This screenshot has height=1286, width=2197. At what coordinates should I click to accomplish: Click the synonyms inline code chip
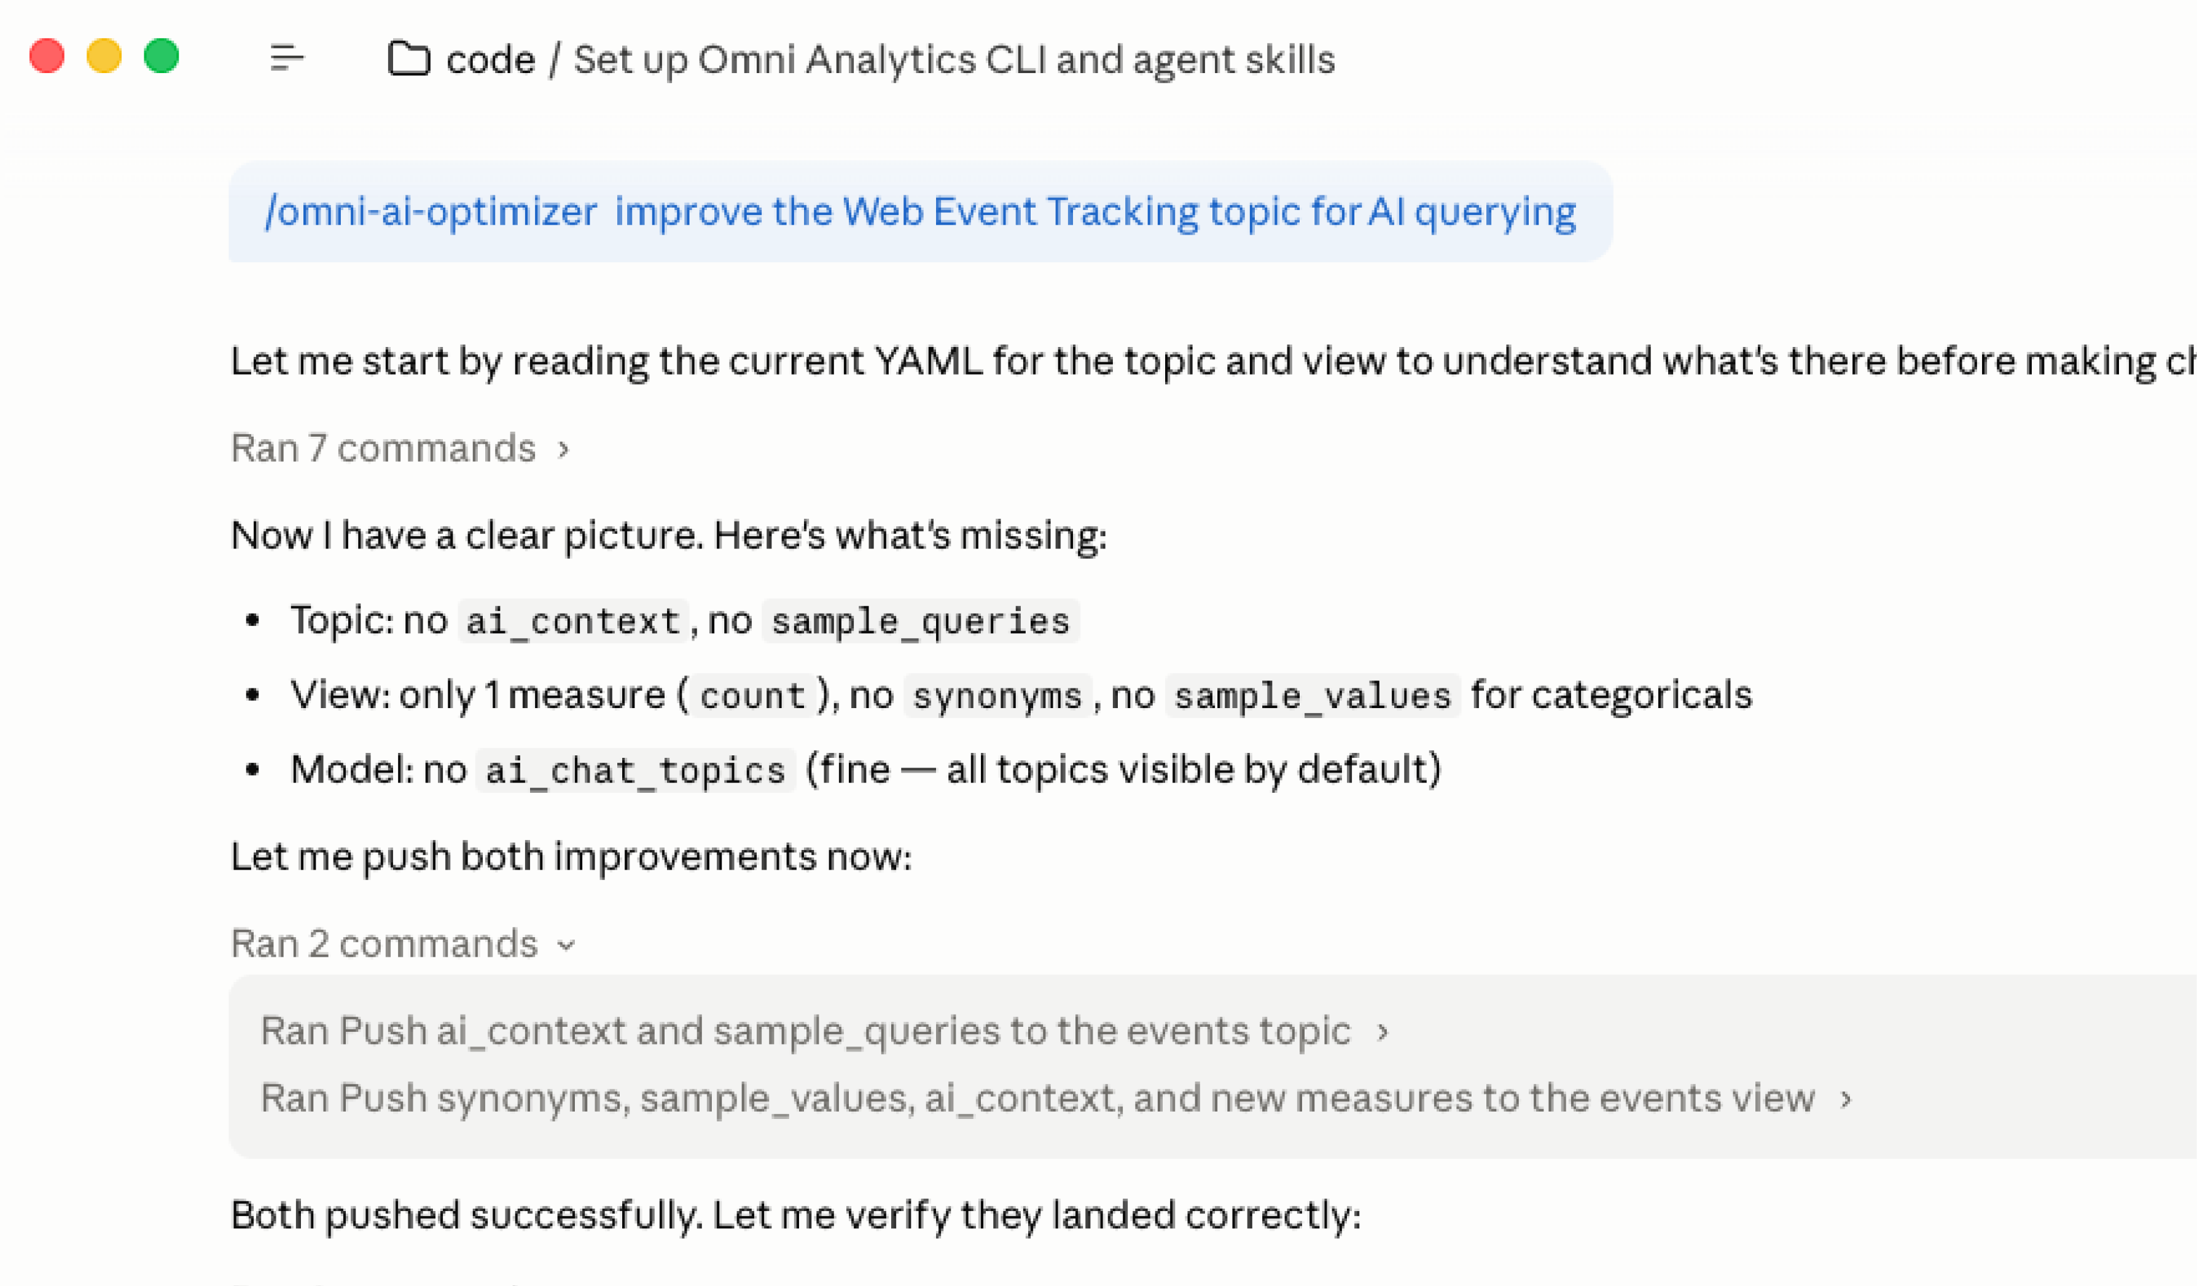[x=996, y=696]
